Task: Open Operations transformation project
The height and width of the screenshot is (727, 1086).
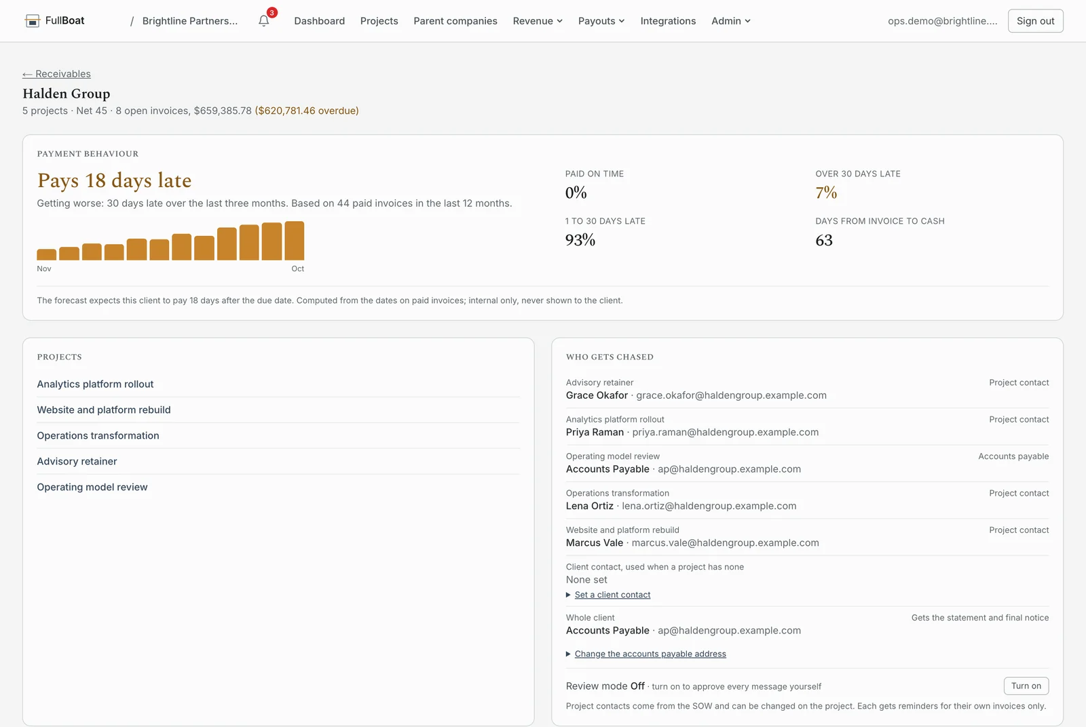Action: click(x=98, y=435)
